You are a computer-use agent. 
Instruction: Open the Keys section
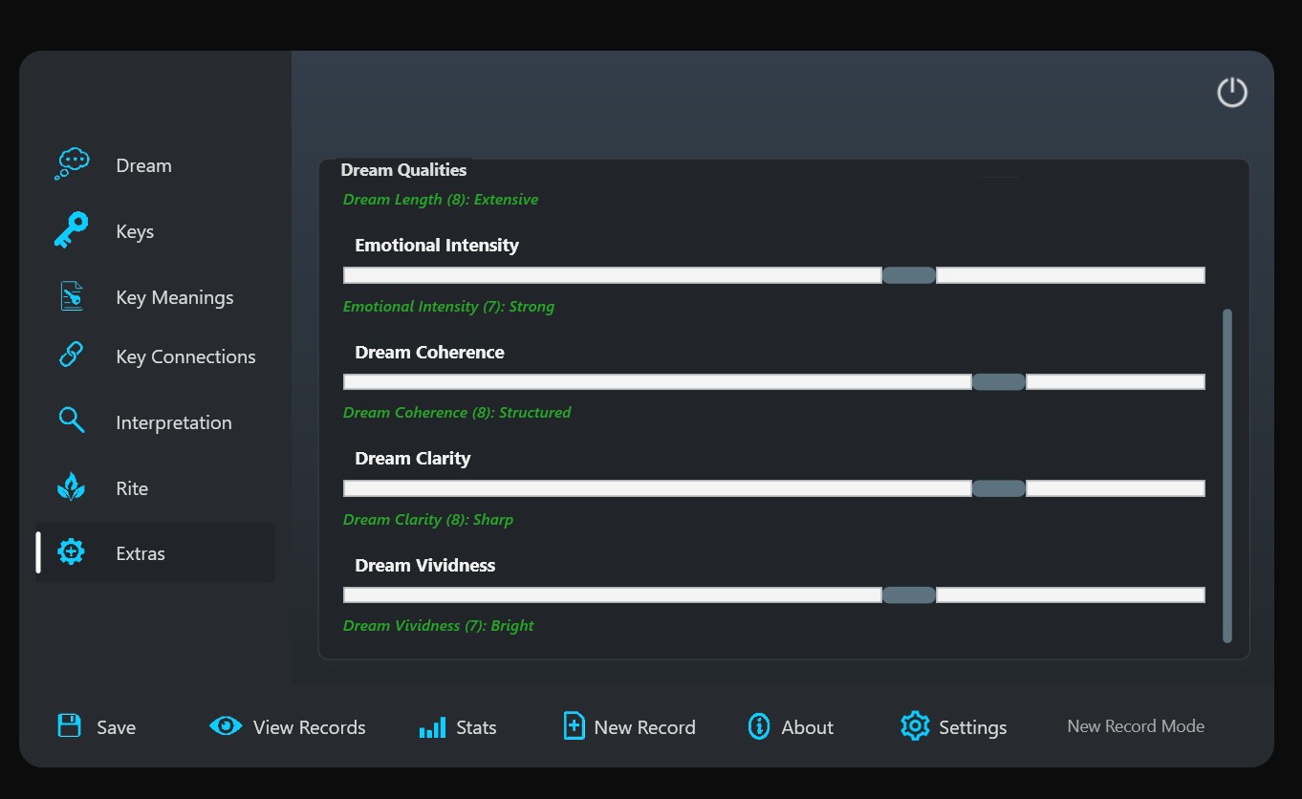135,231
